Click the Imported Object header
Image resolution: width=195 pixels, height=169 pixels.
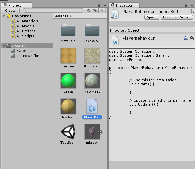coord(125,30)
